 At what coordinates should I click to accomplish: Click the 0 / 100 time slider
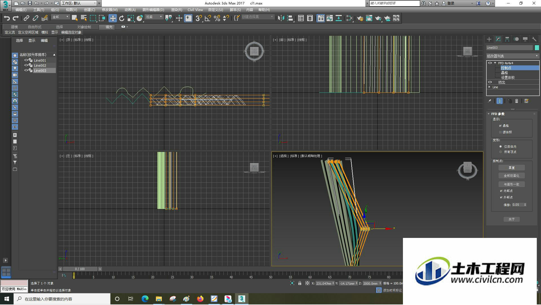coord(80,269)
